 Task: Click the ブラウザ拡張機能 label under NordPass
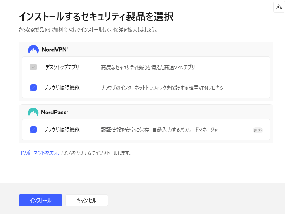pyautogui.click(x=62, y=130)
